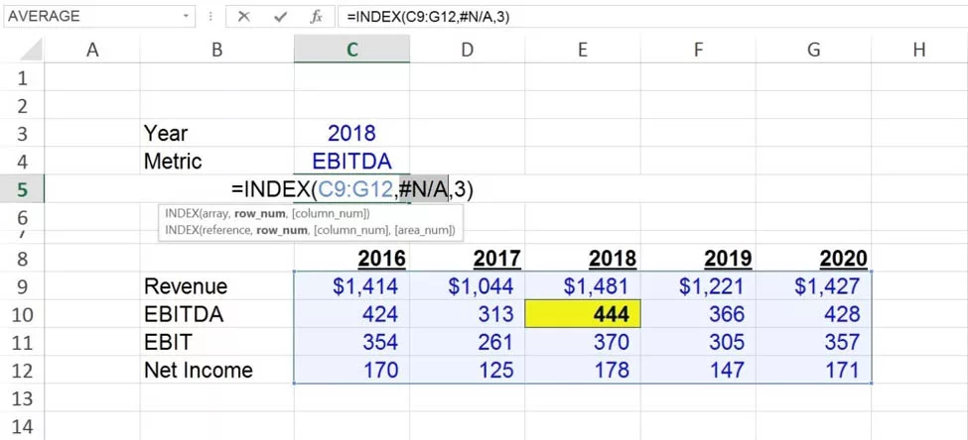Click the three-dot Name Box resize handle

click(211, 17)
